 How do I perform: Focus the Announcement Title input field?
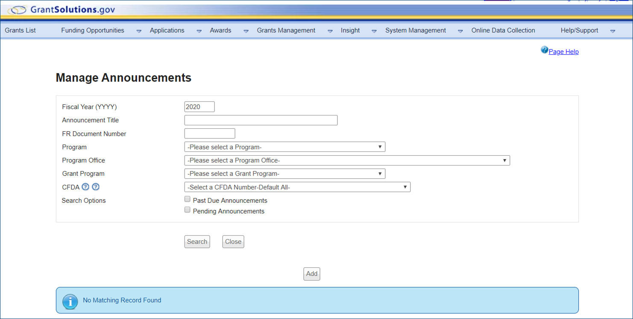[261, 120]
